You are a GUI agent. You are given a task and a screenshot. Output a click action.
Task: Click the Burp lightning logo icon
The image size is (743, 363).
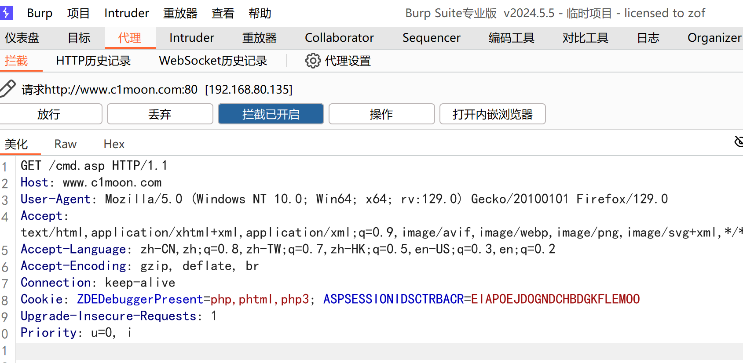coord(6,13)
